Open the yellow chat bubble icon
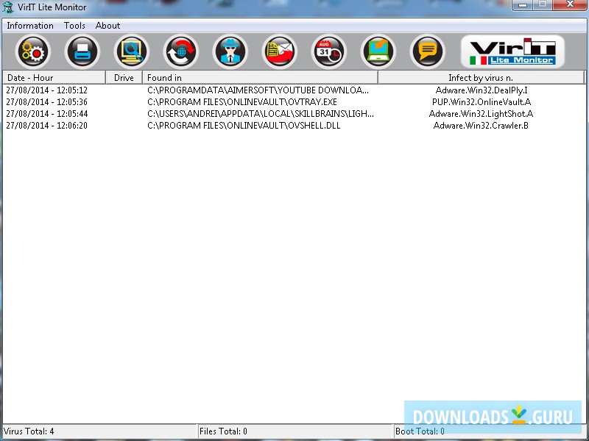This screenshot has width=589, height=441. 428,51
